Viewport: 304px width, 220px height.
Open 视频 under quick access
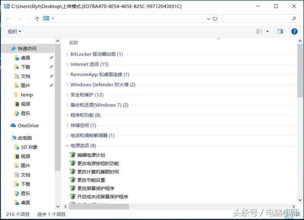[25, 104]
